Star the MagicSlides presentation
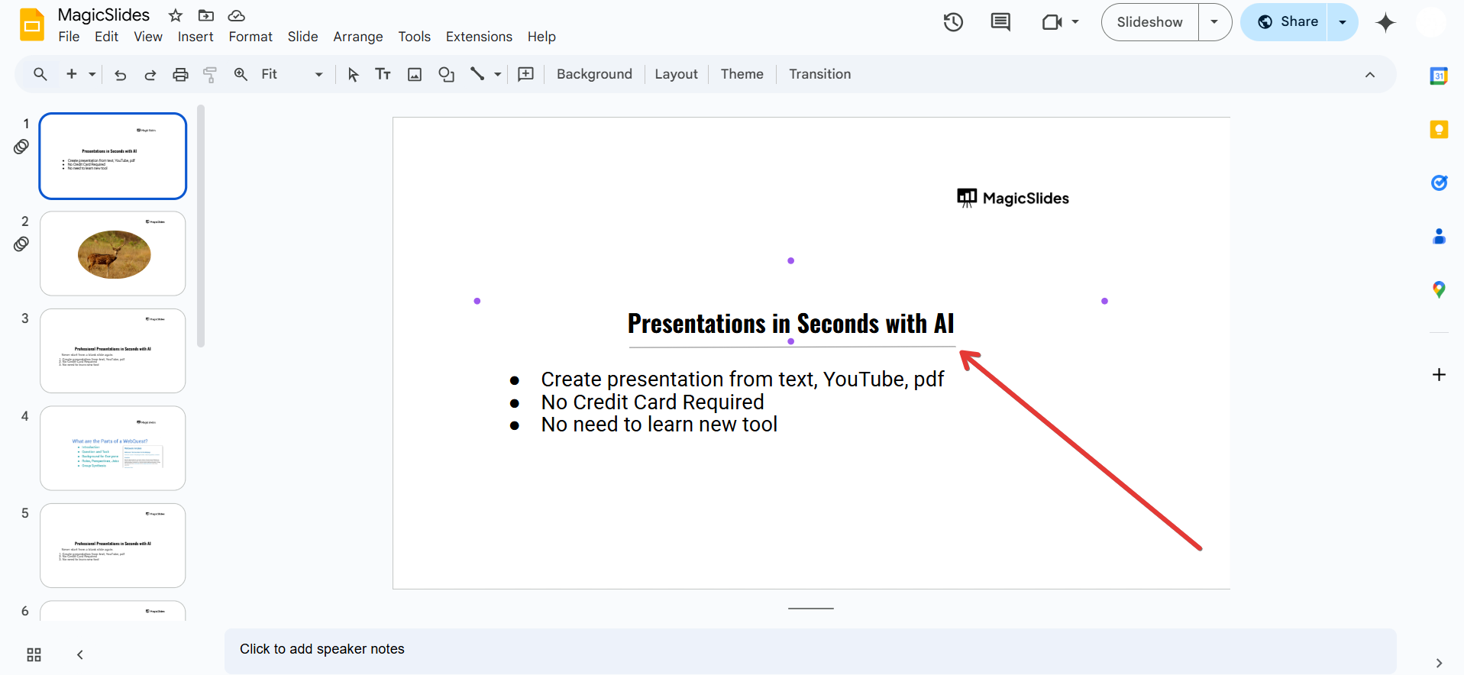Screen dimensions: 1464x675 176,15
